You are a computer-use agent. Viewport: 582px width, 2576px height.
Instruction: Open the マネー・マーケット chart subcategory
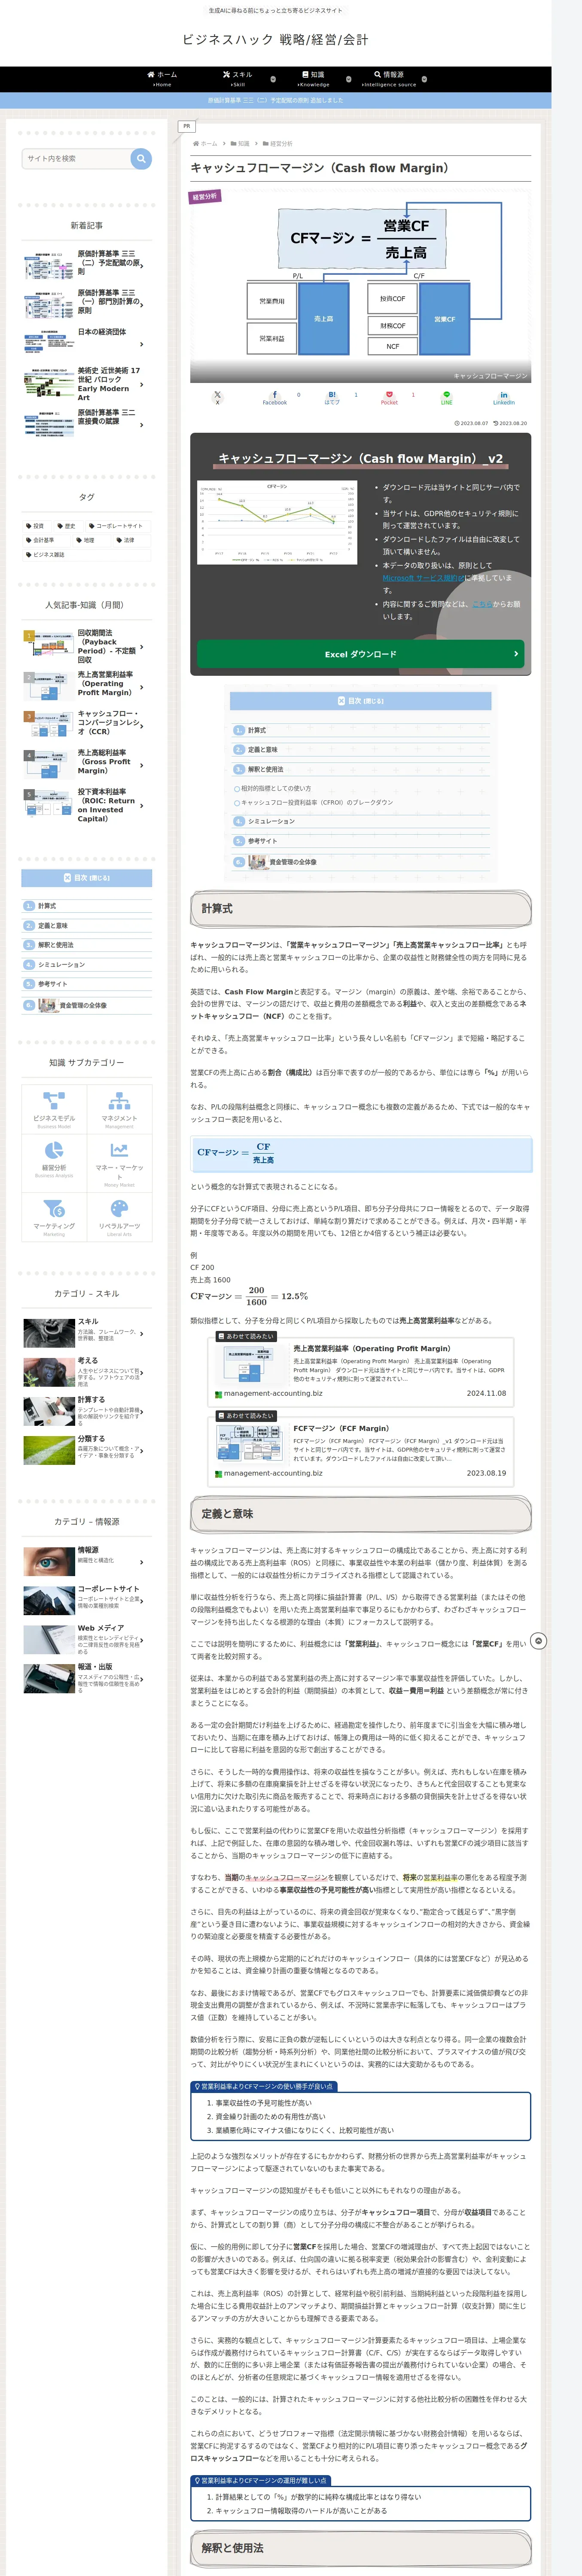tap(119, 1162)
